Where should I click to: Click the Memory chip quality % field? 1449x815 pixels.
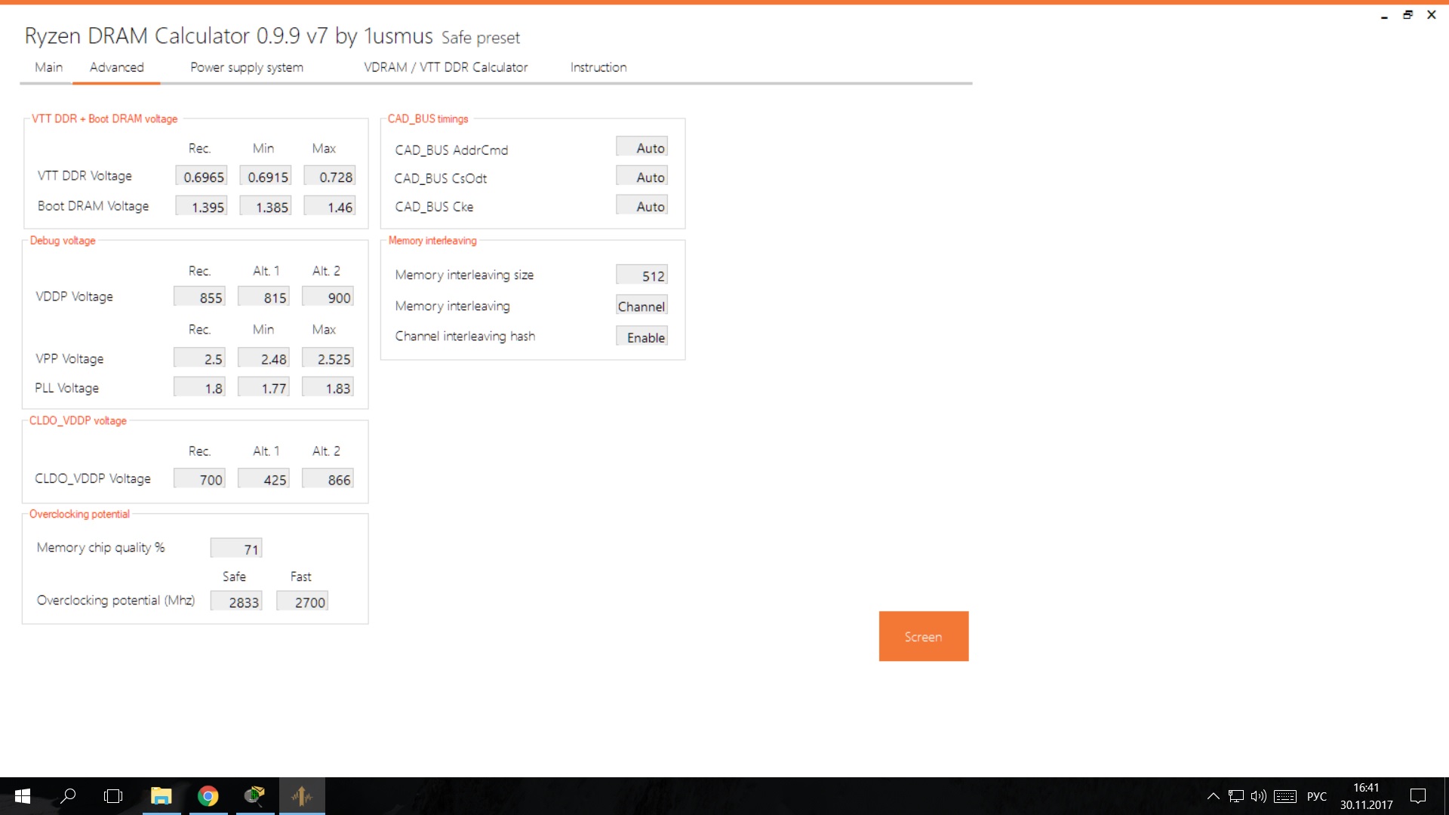236,549
